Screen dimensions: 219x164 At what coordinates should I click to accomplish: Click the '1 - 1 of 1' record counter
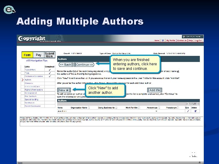pos(193,104)
